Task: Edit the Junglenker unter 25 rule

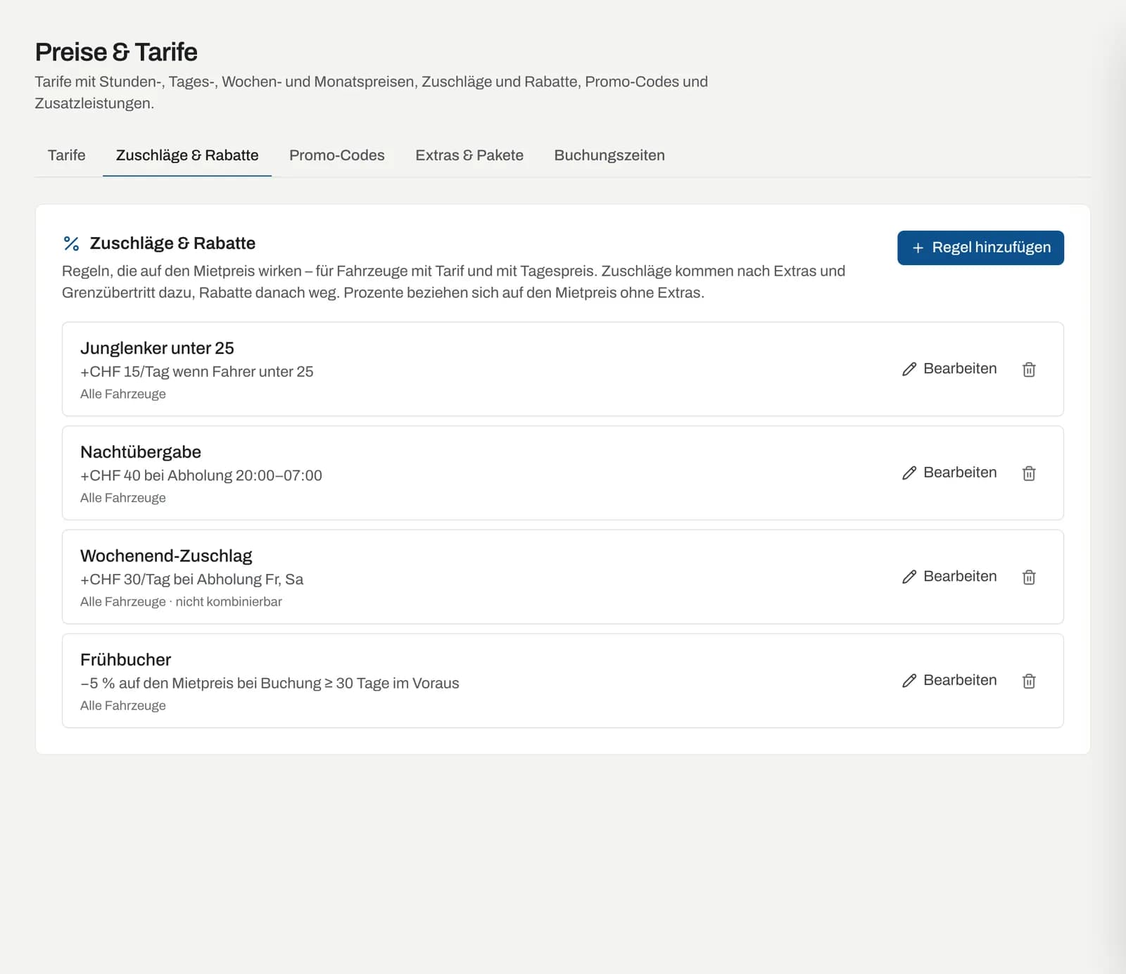Action: (x=949, y=369)
